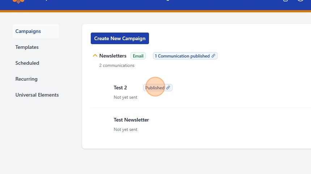The image size is (311, 174).
Task: Collapse the Newsletters campaign chevron
Action: coord(95,56)
